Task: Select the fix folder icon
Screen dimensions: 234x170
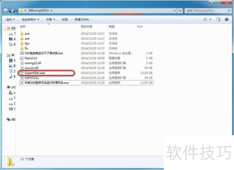Action: (22, 48)
